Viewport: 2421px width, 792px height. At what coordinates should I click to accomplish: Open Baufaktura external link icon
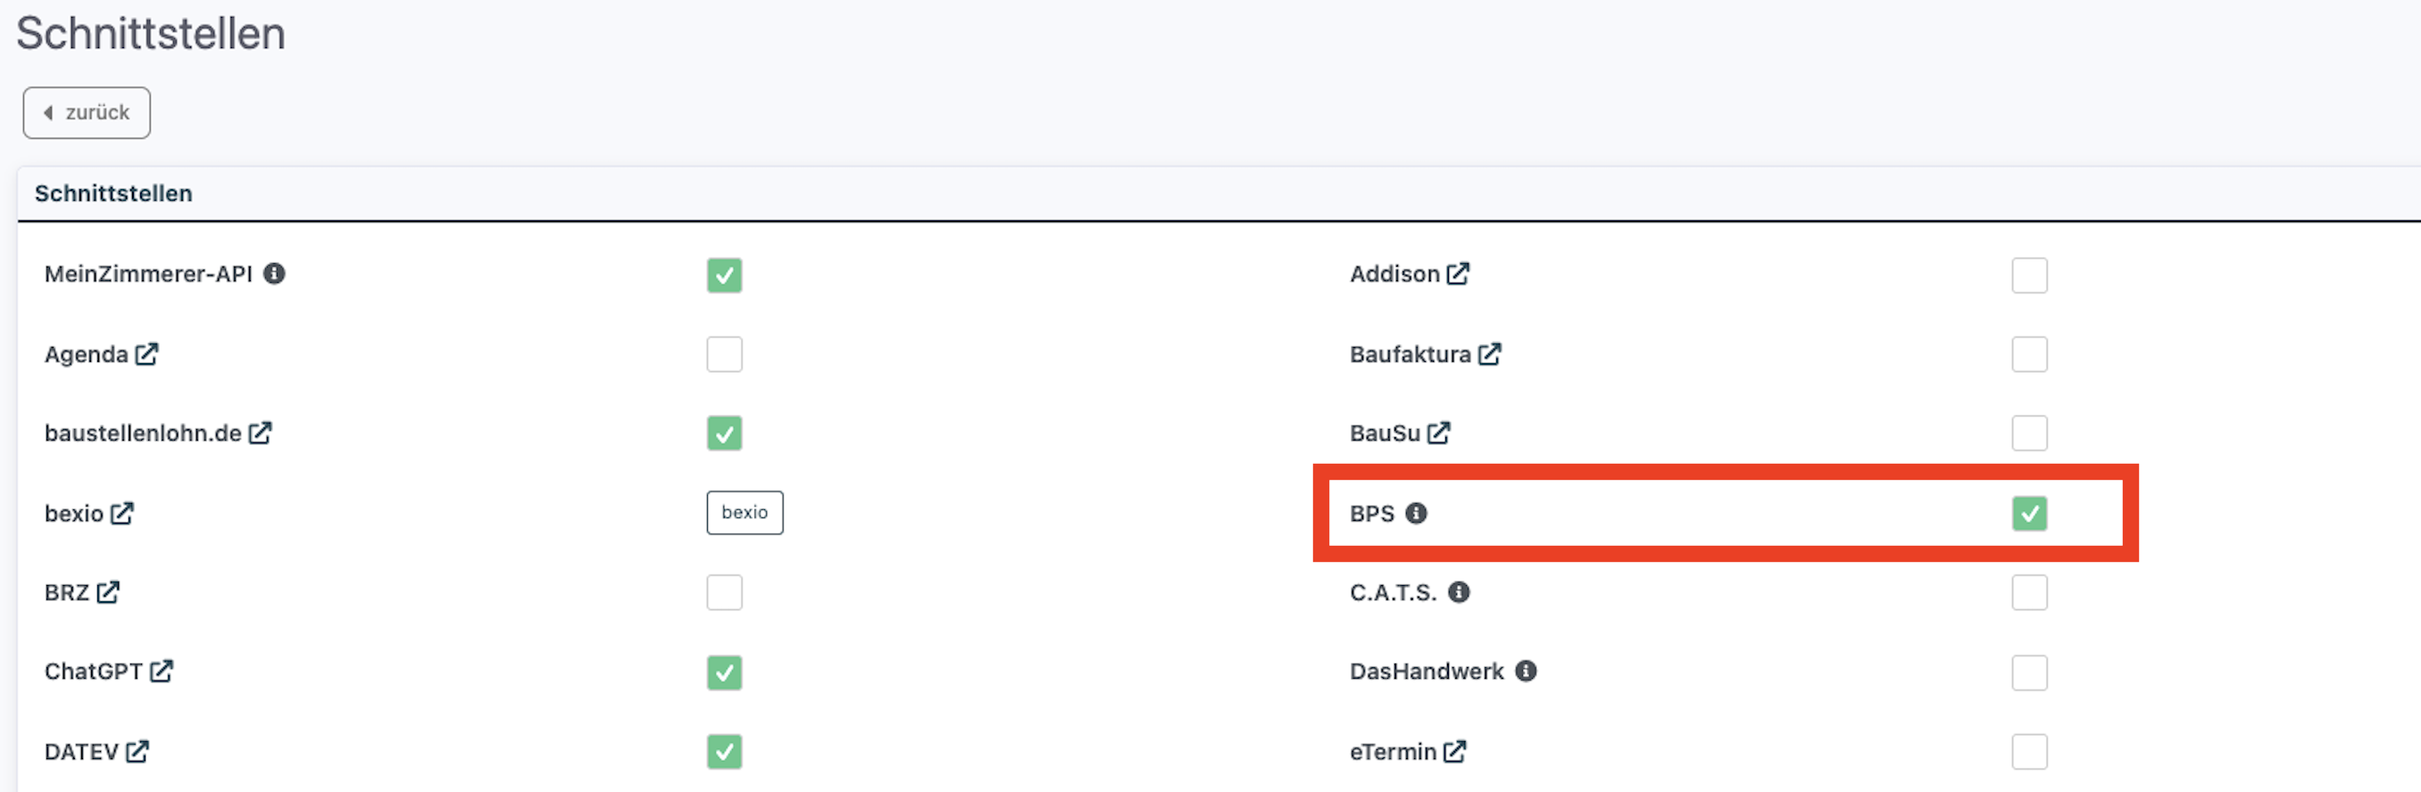click(x=1490, y=354)
